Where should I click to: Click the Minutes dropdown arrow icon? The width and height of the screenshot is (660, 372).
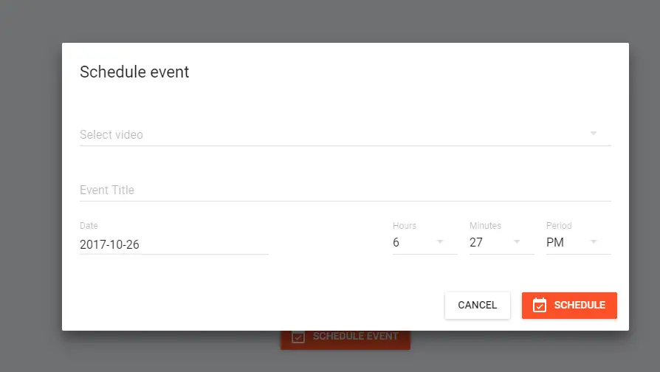(517, 241)
